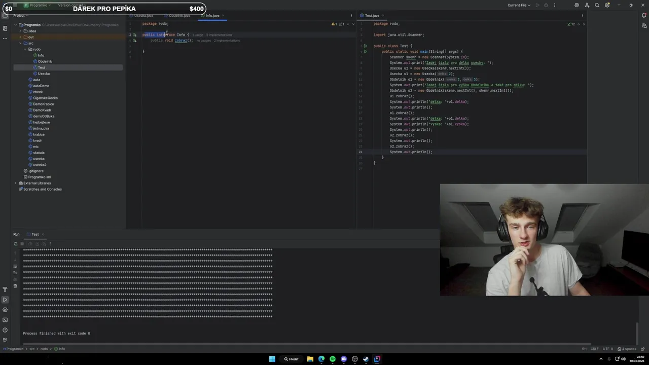Click the Hledat search box on taskbar
The height and width of the screenshot is (365, 649).
pyautogui.click(x=292, y=359)
